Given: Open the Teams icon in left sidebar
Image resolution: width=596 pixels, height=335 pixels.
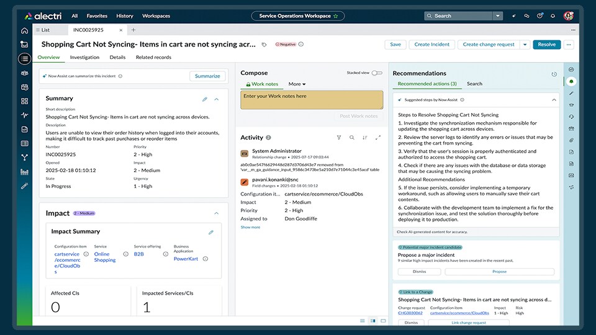Looking at the screenshot, I should tap(24, 73).
